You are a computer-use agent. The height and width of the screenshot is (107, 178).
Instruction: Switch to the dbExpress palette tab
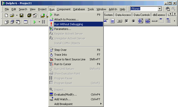(159, 15)
